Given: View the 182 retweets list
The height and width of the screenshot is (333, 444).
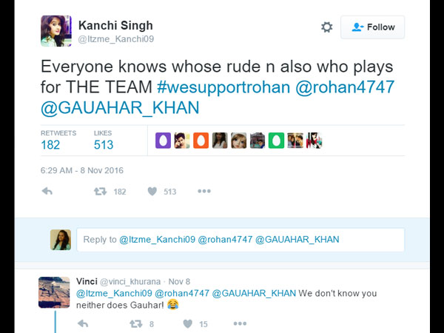Looking at the screenshot, I should click(x=50, y=144).
